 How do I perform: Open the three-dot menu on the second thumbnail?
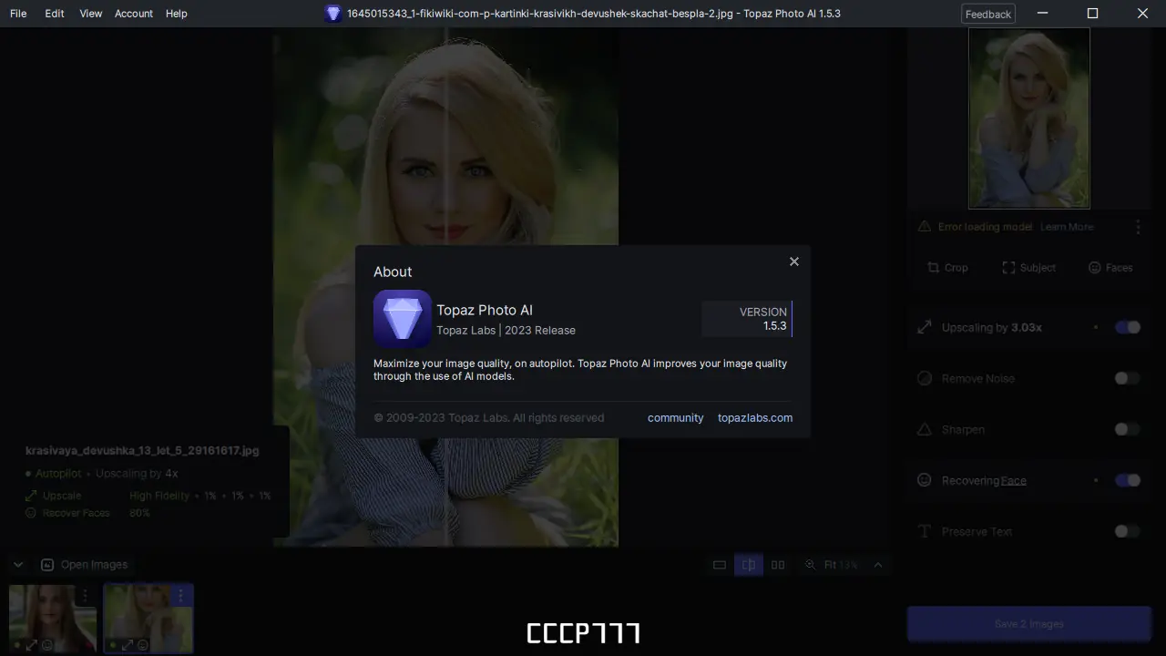[180, 595]
